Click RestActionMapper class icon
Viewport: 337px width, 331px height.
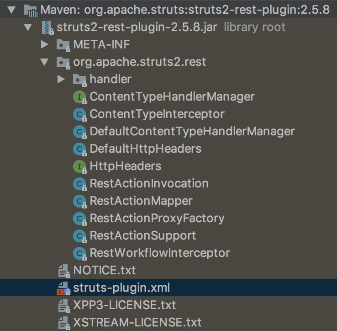tap(80, 202)
